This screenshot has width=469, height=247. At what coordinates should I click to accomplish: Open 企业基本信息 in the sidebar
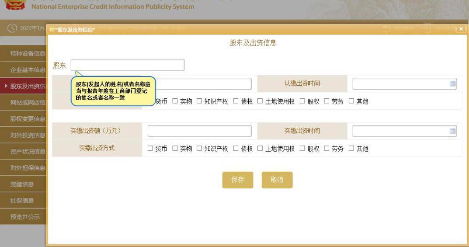coord(24,70)
